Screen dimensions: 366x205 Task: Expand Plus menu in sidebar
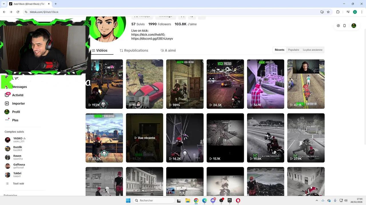click(15, 120)
